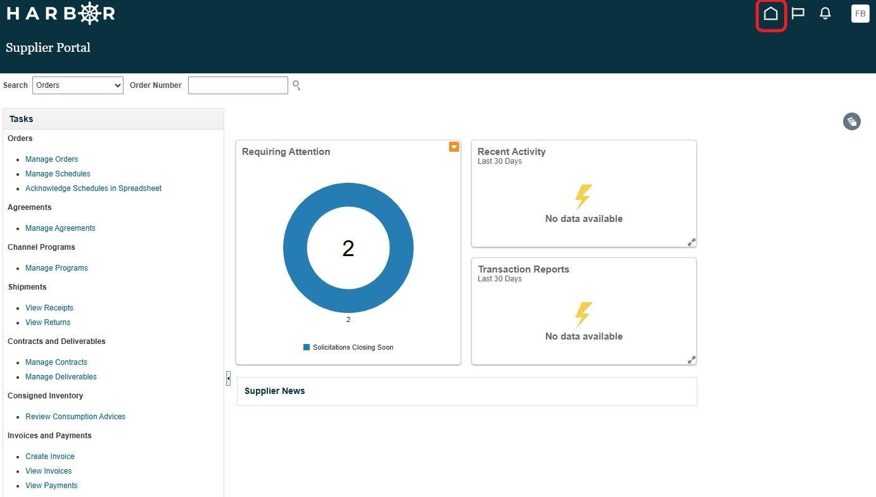Open Create Invoice link

[x=50, y=457]
